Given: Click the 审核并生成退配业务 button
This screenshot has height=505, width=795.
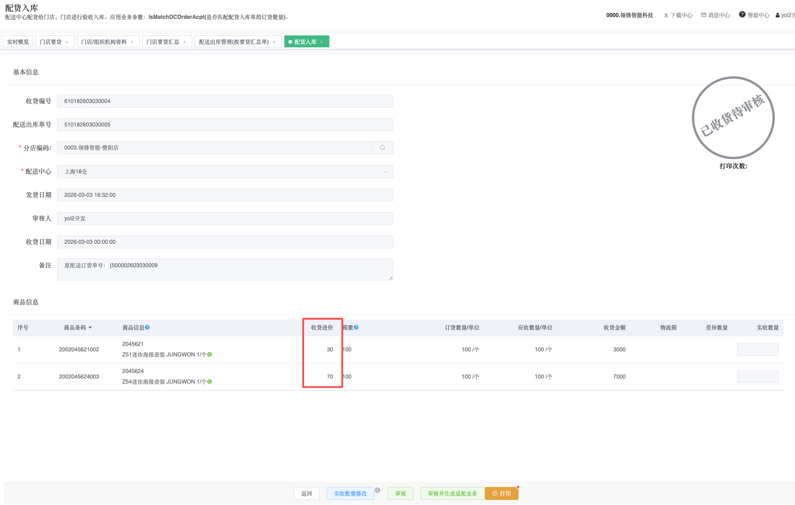Looking at the screenshot, I should coord(453,494).
